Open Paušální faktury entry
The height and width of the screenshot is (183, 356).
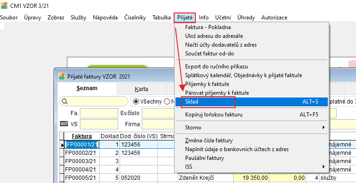[x=252, y=158]
